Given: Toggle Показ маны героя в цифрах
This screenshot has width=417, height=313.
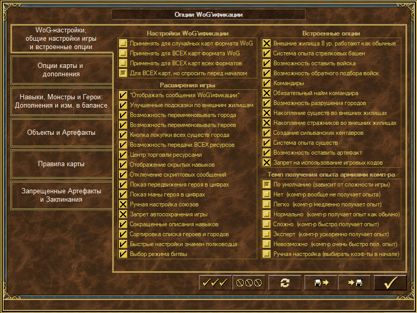Looking at the screenshot, I should (x=123, y=194).
